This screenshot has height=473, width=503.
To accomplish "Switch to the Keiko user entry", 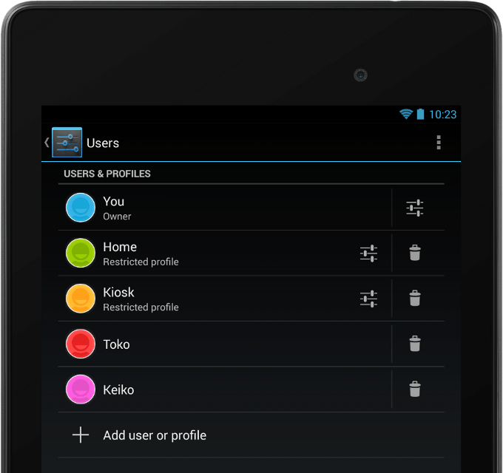I will [225, 389].
